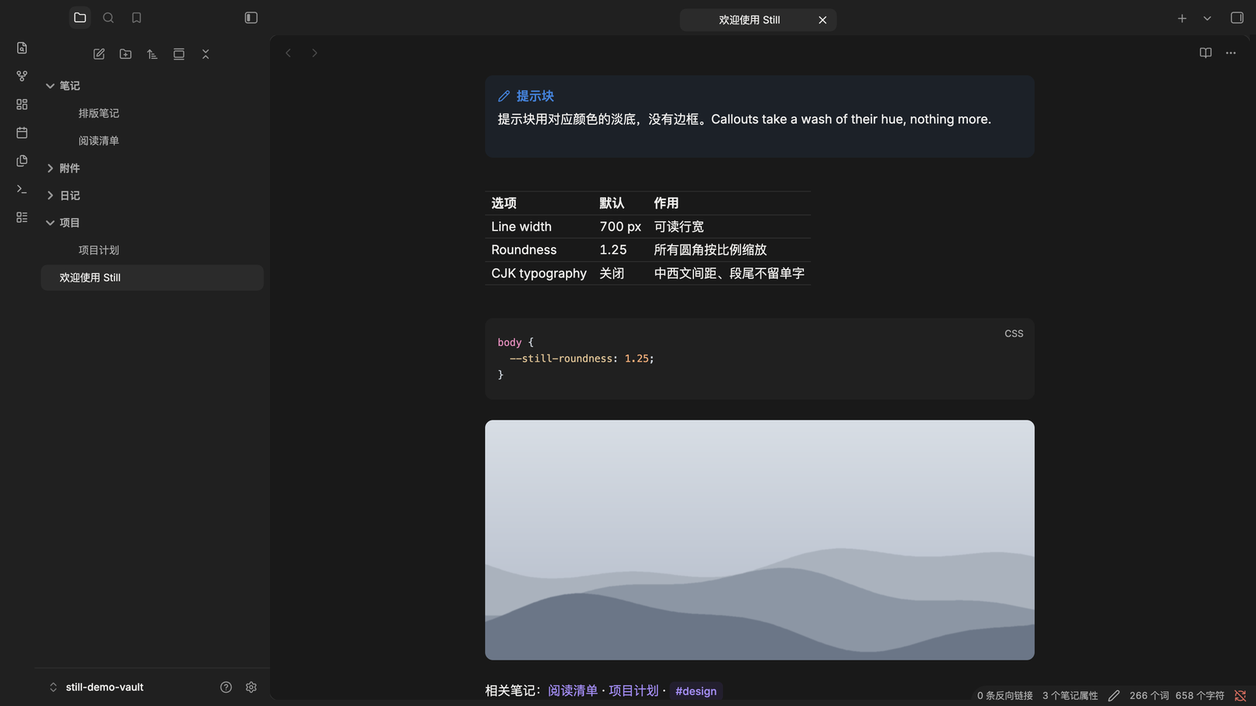
Task: Click auto-reveal current file icon
Action: [179, 54]
